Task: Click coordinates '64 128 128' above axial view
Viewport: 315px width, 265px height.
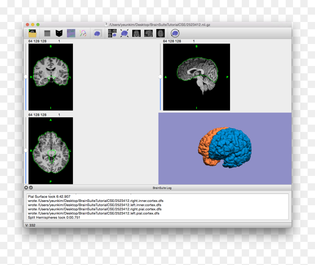Action: (37, 115)
